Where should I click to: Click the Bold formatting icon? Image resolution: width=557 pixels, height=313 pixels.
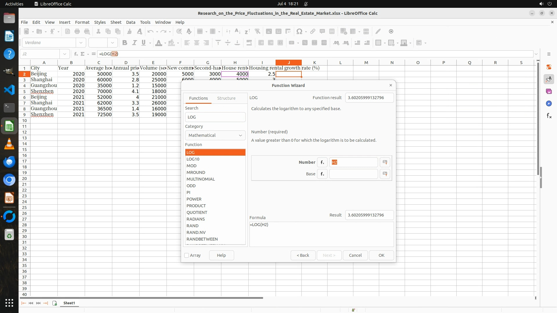(x=125, y=43)
